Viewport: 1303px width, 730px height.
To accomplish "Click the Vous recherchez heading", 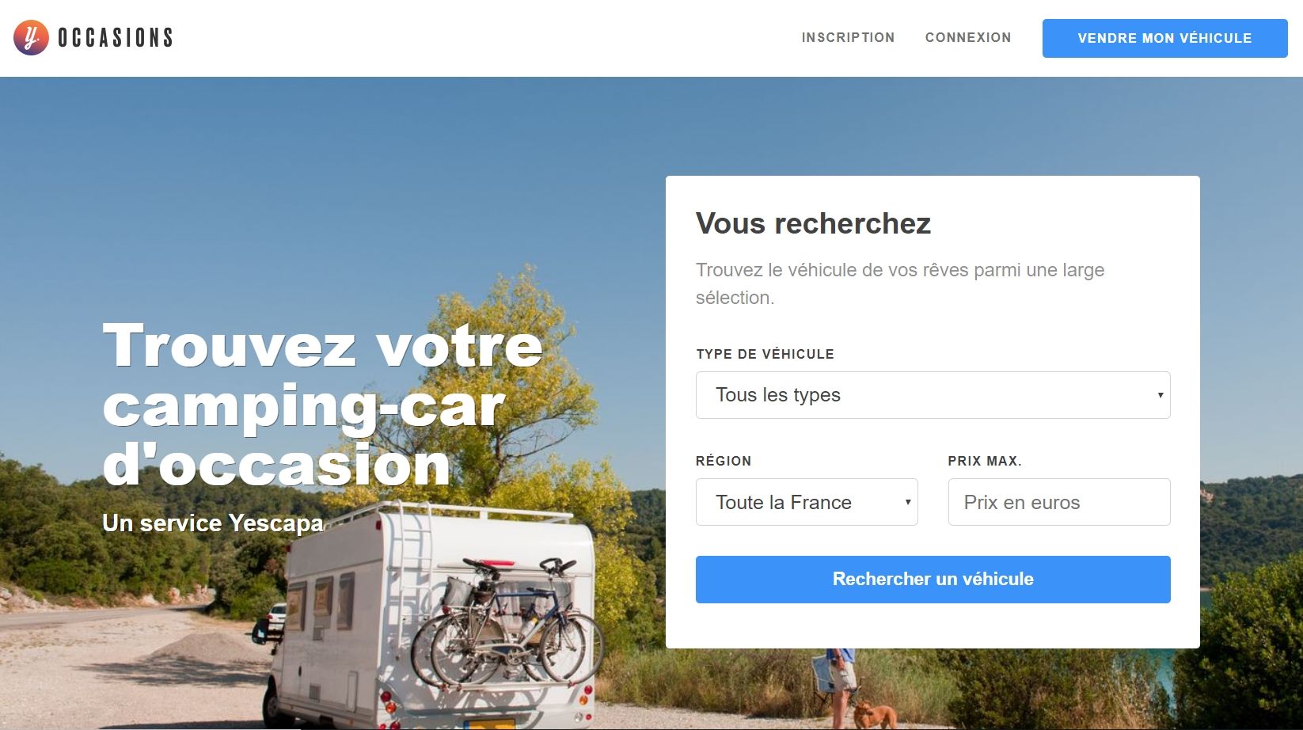I will pos(813,223).
